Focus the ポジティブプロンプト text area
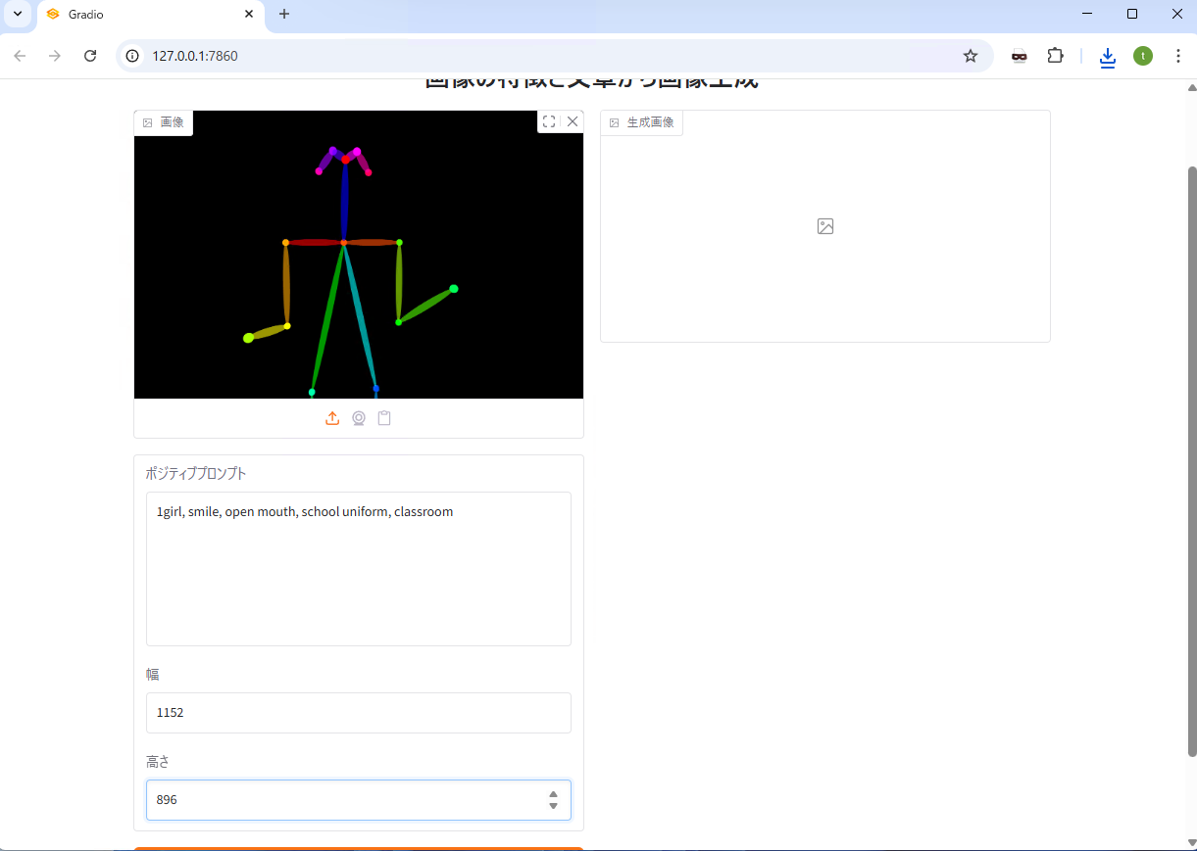 (x=359, y=569)
